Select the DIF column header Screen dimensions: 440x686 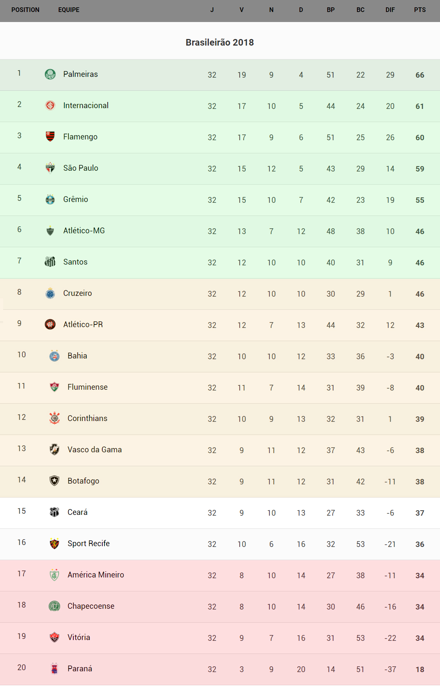390,10
